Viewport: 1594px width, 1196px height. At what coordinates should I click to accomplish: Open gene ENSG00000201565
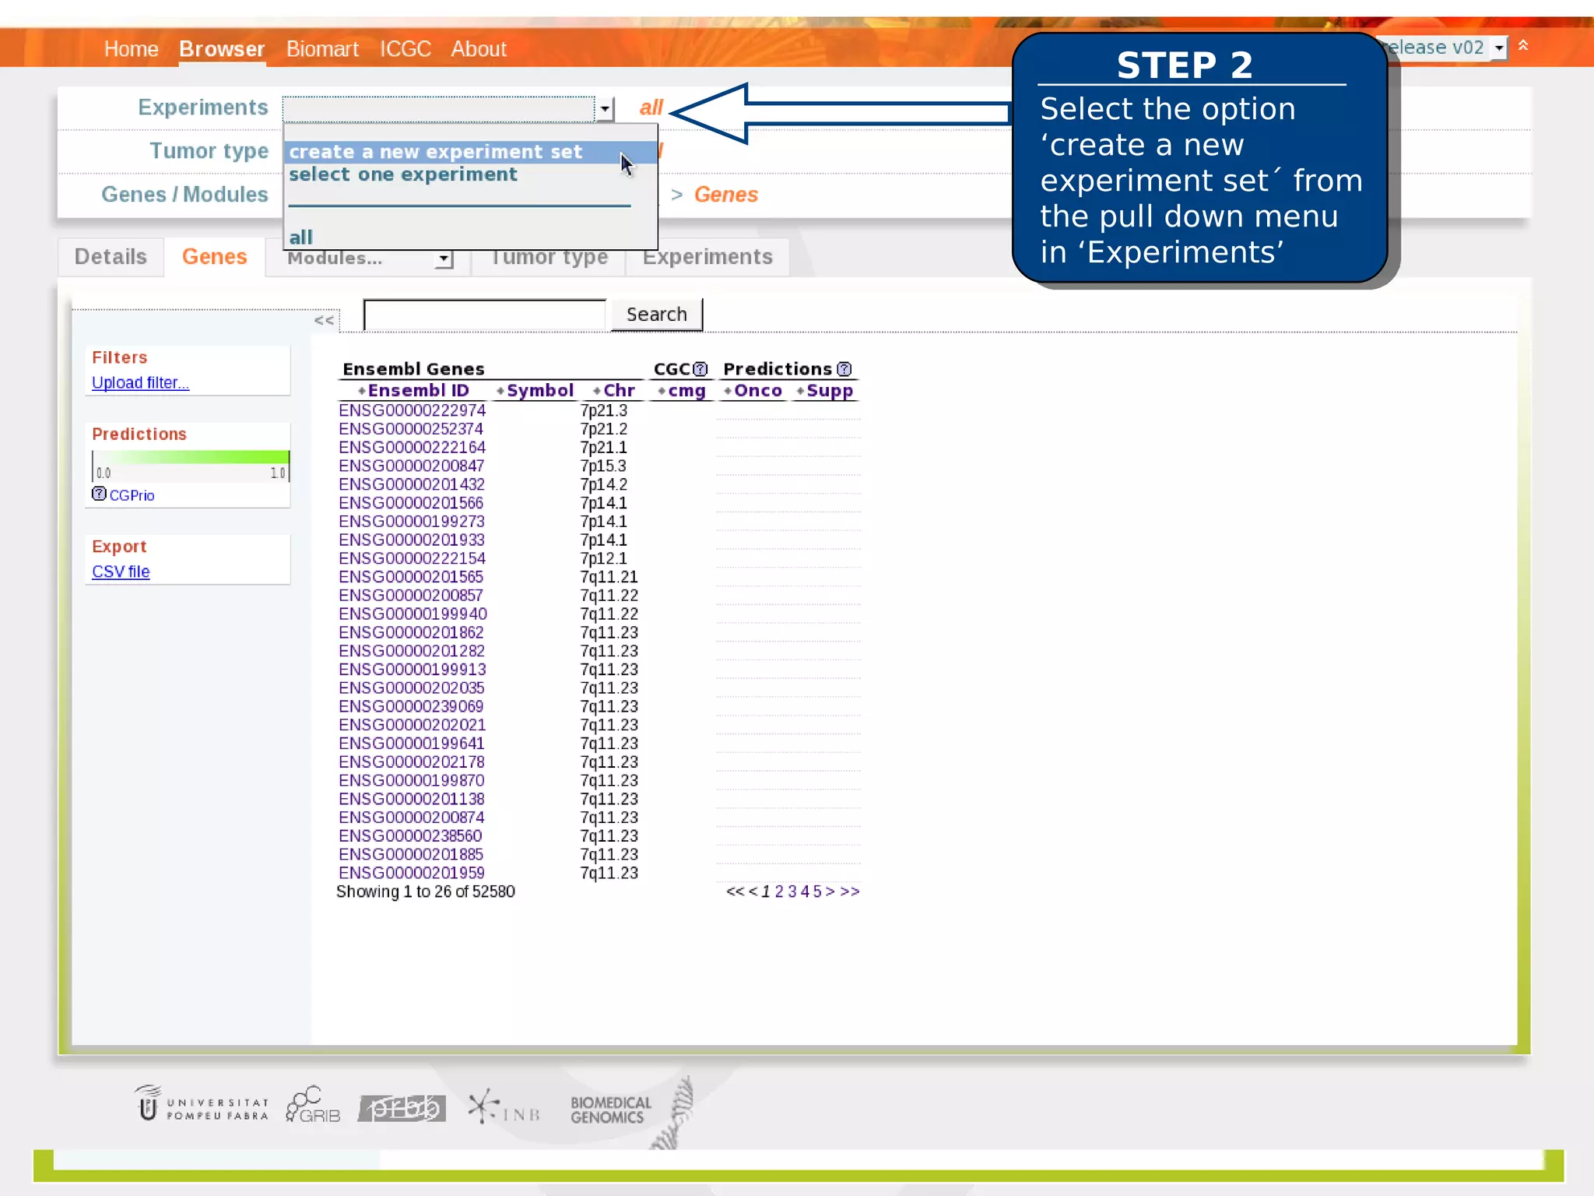(x=411, y=577)
